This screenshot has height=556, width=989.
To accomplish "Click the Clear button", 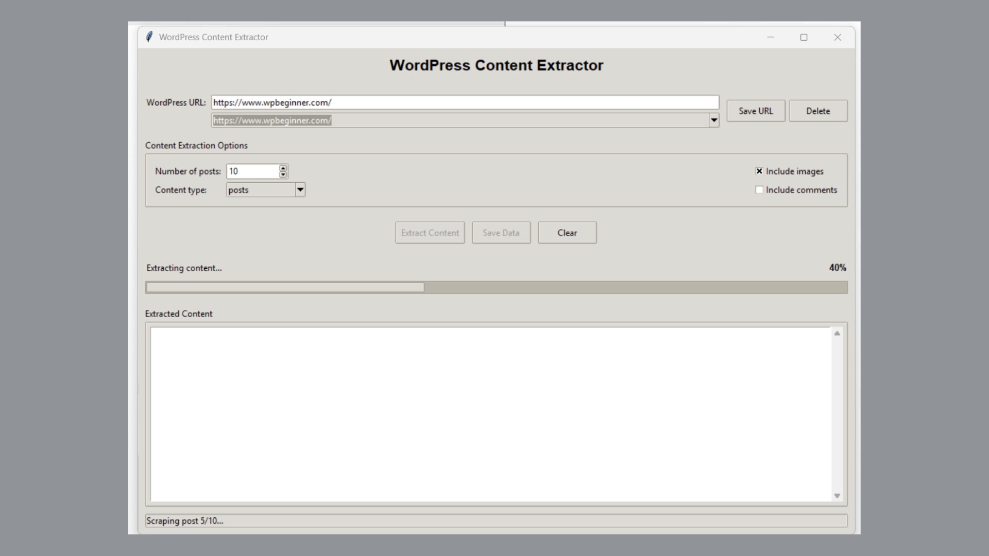I will [x=567, y=233].
